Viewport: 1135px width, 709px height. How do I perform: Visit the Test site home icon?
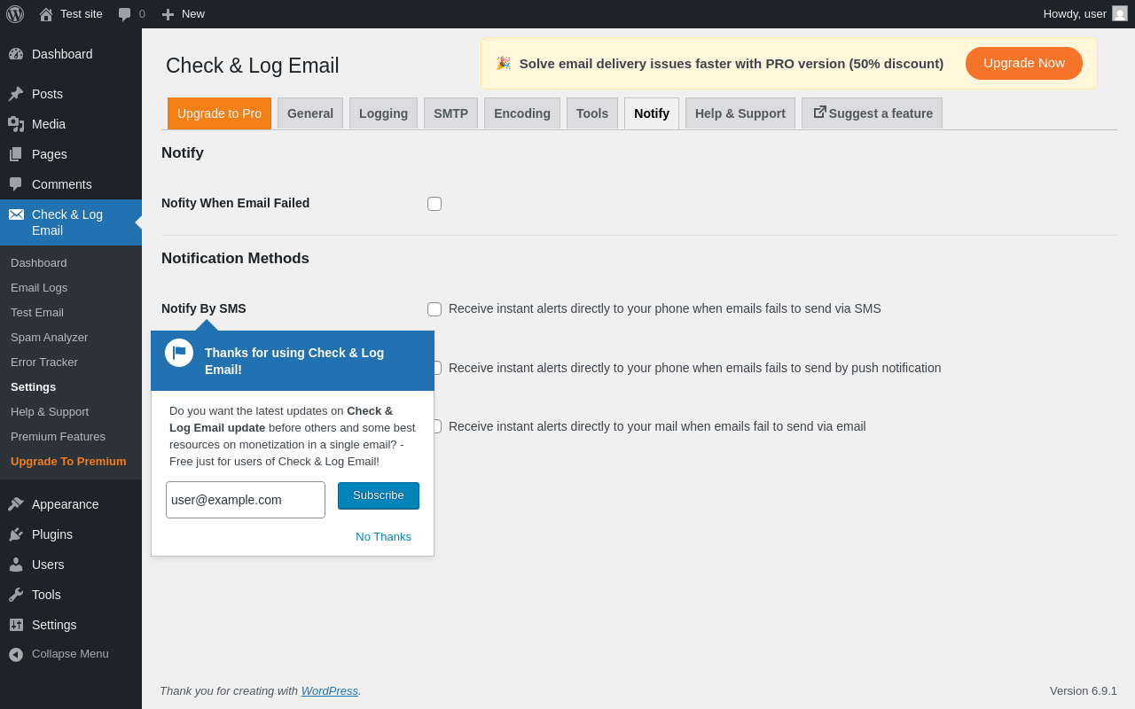point(46,14)
